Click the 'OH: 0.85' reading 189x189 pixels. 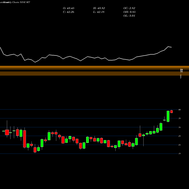129,12
